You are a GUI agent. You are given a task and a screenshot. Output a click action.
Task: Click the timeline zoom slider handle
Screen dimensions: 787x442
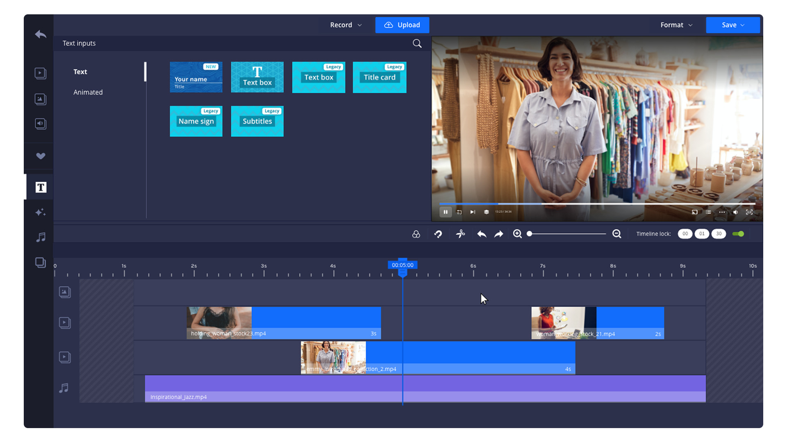[530, 234]
